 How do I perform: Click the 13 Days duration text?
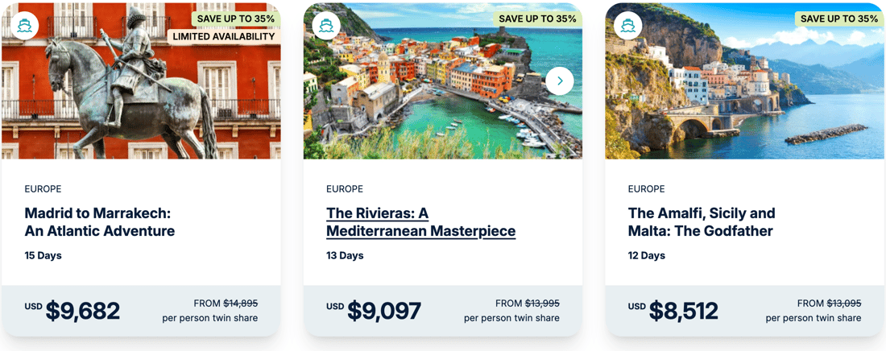click(x=345, y=256)
